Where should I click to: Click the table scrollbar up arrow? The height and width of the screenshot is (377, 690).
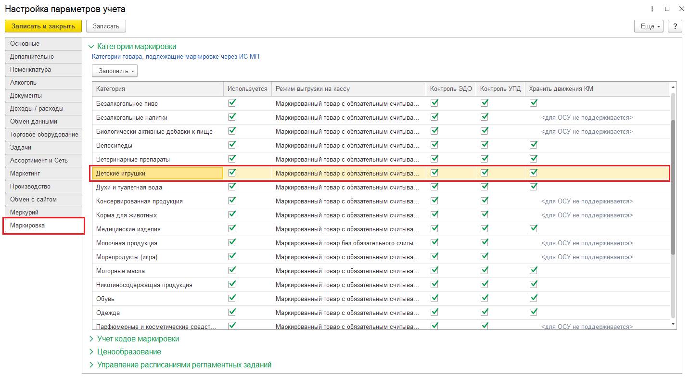(x=673, y=87)
